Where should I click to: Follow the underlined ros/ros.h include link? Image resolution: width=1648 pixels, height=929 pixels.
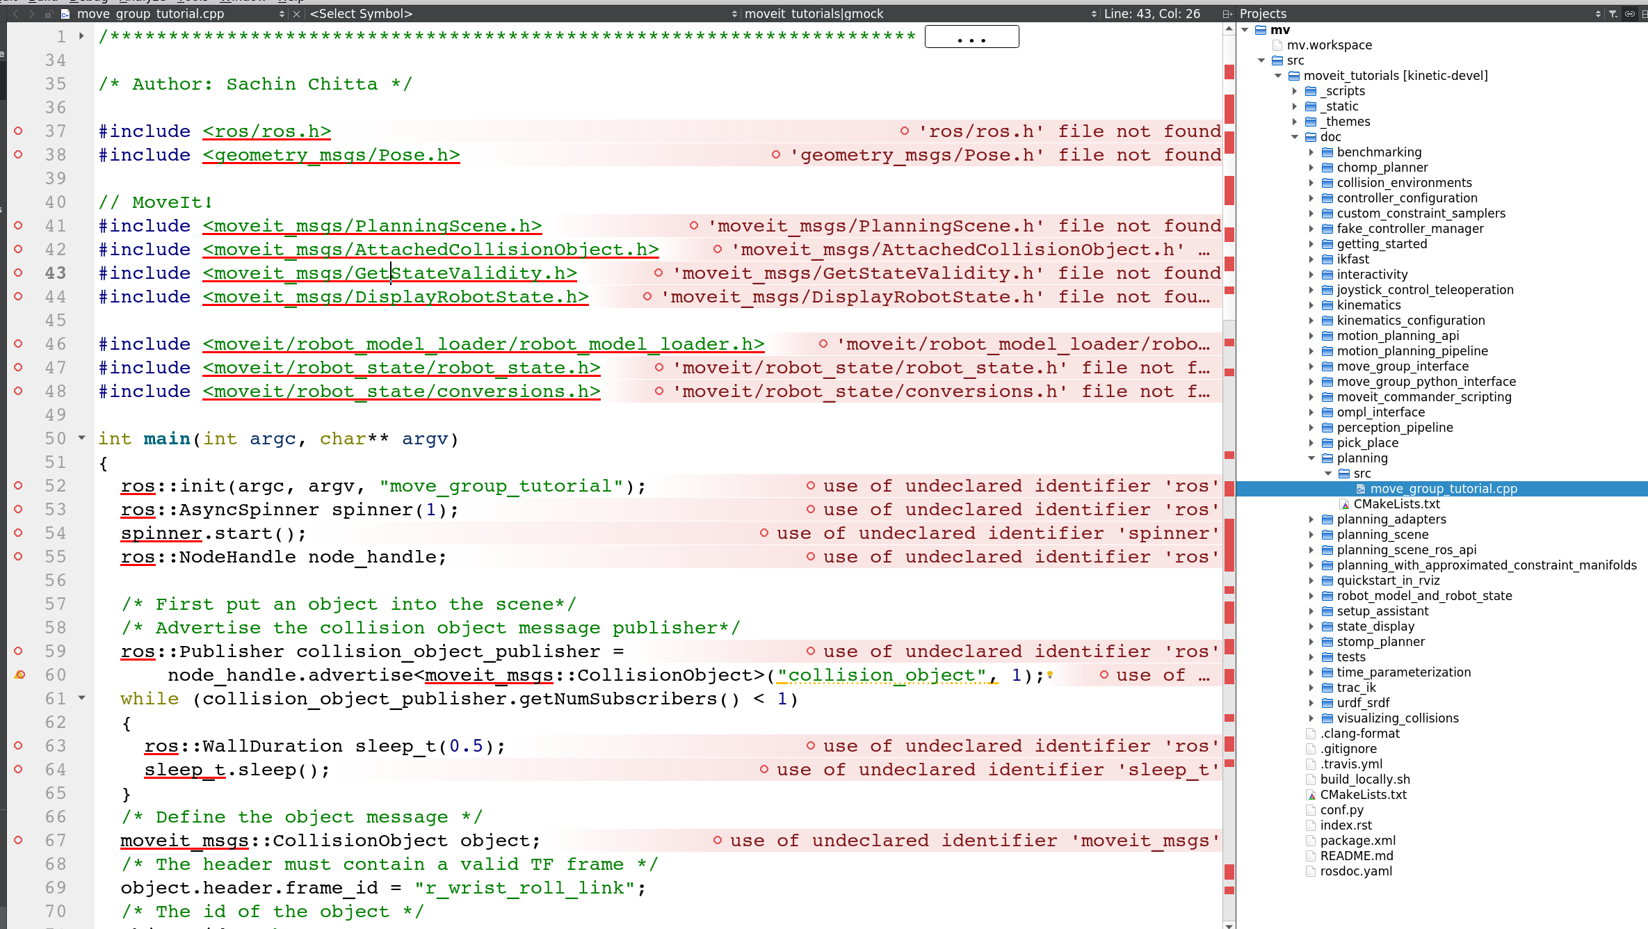pyautogui.click(x=266, y=131)
